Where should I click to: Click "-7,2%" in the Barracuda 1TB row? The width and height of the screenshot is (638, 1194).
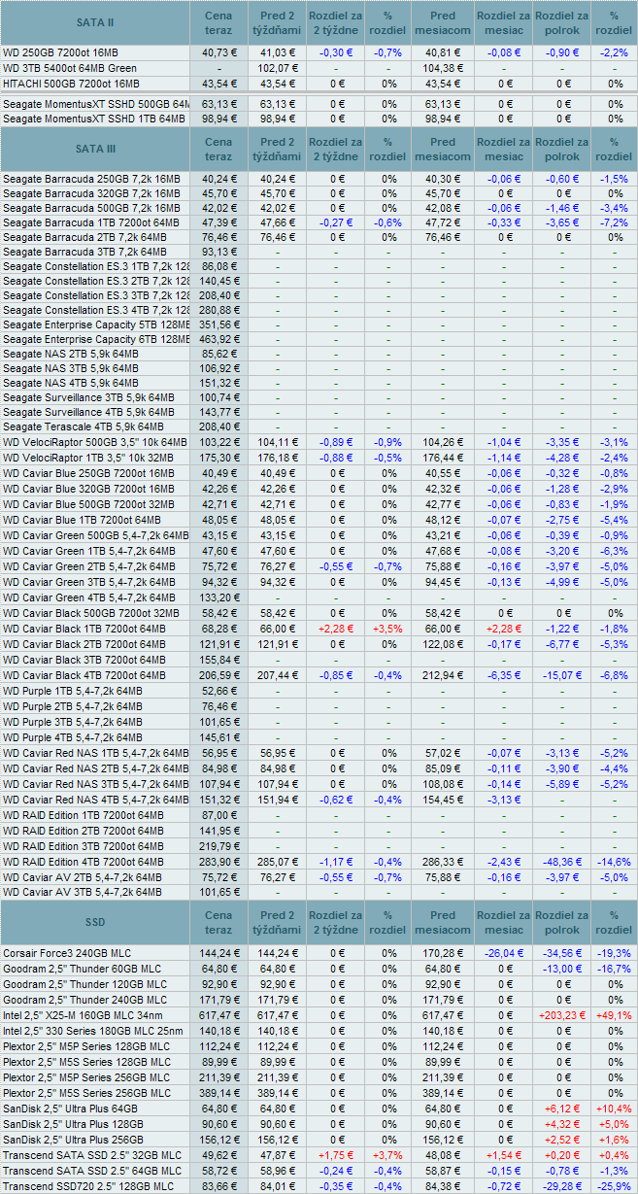(x=614, y=222)
